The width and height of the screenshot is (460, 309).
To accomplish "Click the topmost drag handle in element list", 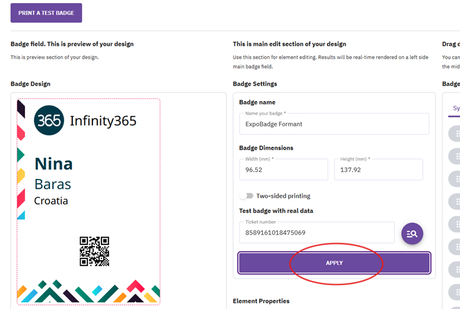I will pyautogui.click(x=456, y=134).
